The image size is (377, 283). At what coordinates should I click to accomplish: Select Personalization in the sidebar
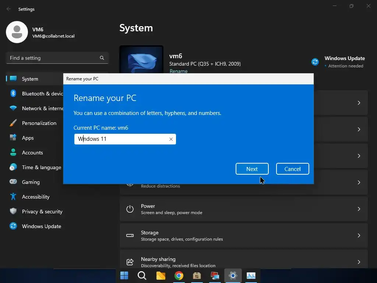(39, 123)
